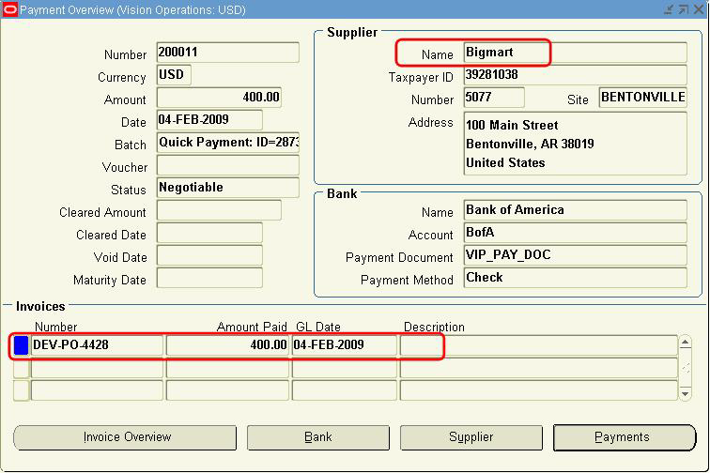Click the Maturity Date field
The width and height of the screenshot is (710, 473).
click(209, 278)
